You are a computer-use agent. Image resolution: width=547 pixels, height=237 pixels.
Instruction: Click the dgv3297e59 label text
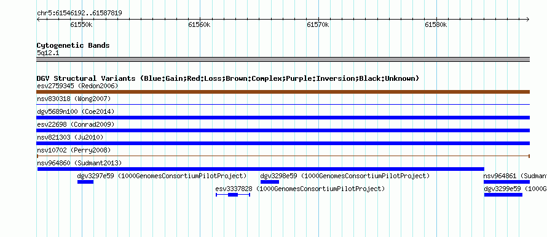pyautogui.click(x=162, y=176)
